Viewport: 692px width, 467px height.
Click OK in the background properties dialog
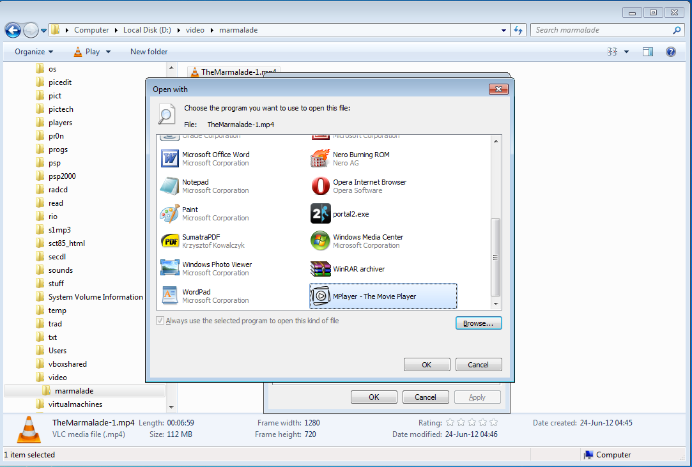click(x=374, y=397)
